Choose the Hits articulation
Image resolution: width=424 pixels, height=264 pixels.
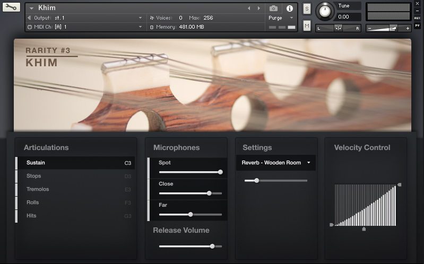point(31,216)
